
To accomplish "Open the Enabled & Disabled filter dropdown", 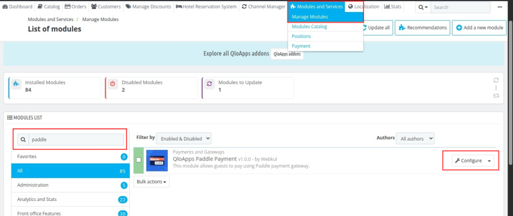I will (184, 138).
